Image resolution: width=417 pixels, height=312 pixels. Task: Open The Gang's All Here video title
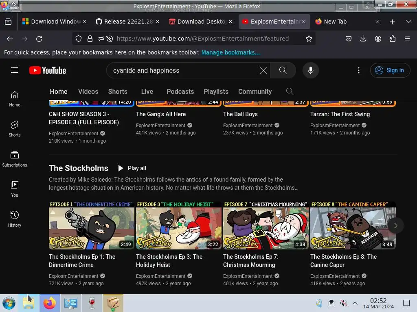click(161, 114)
